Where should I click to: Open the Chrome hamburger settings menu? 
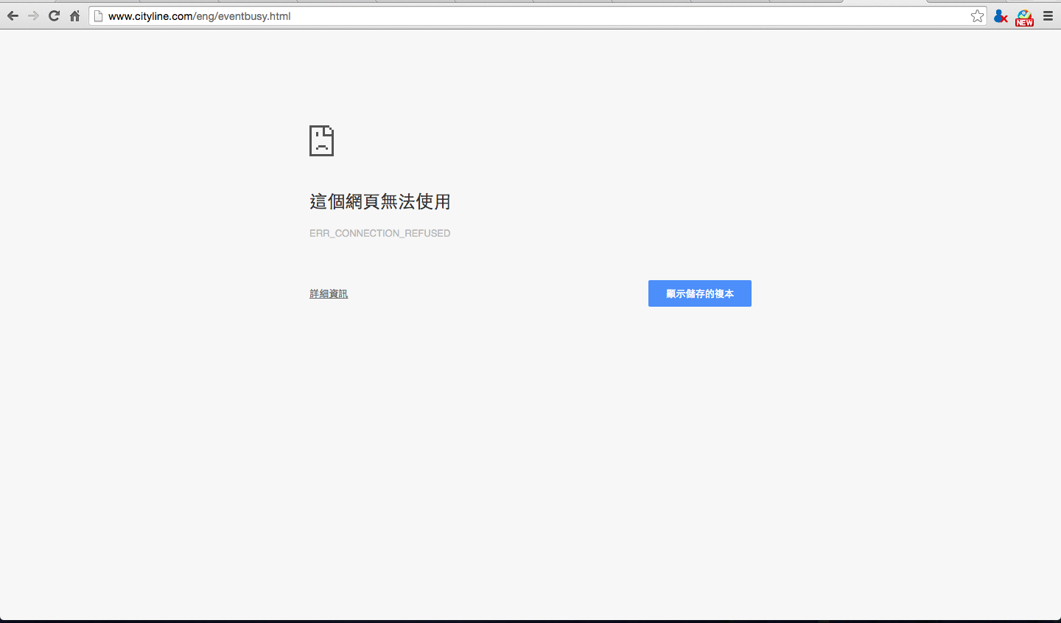pyautogui.click(x=1048, y=15)
